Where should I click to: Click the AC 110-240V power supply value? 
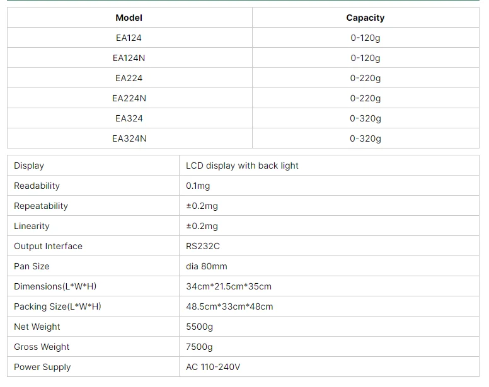point(213,367)
